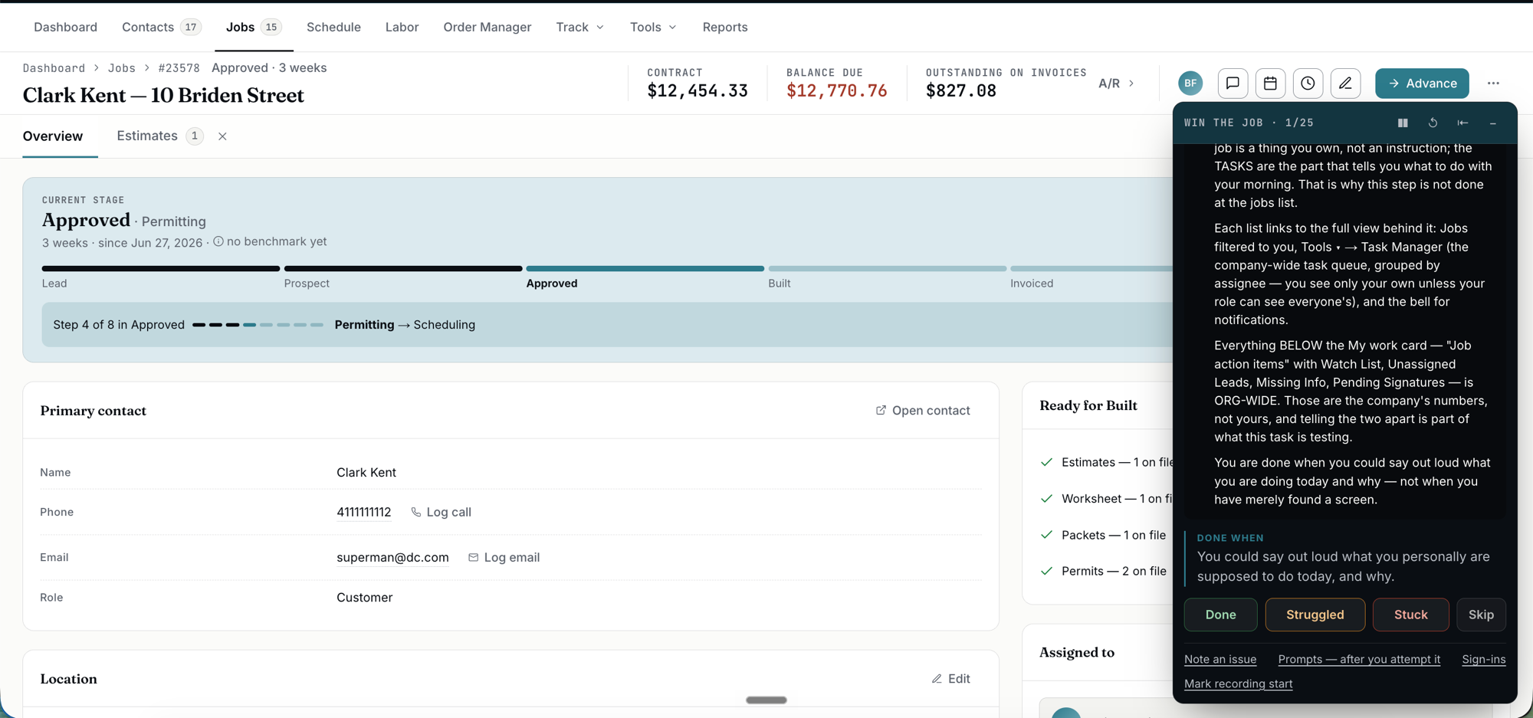This screenshot has width=1533, height=718.
Task: Click Mark recording start
Action: click(x=1238, y=684)
